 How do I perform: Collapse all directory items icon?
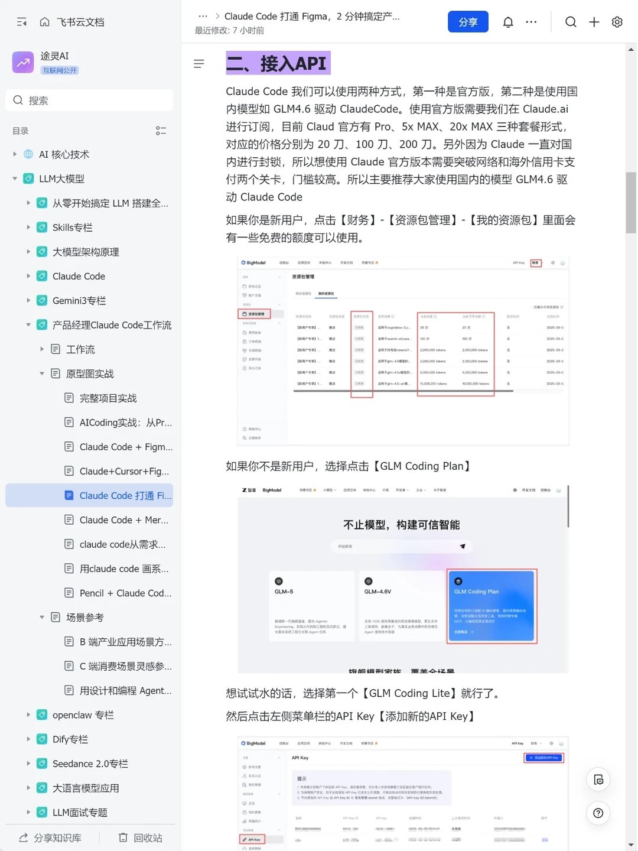(x=161, y=131)
